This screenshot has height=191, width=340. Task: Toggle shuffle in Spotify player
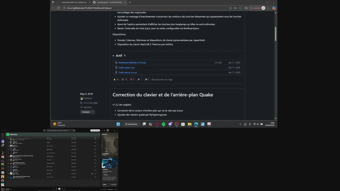pyautogui.click(x=54, y=189)
